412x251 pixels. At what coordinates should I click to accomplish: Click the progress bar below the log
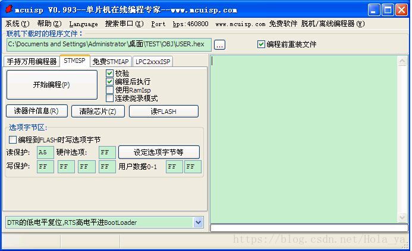point(309,228)
